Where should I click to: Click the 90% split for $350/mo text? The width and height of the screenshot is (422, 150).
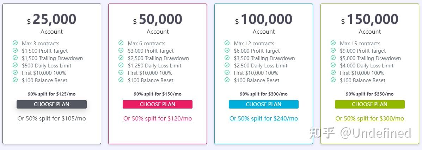pyautogui.click(x=370, y=94)
